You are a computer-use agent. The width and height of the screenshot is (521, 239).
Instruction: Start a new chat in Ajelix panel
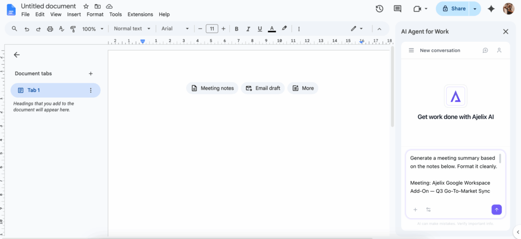pos(485,50)
